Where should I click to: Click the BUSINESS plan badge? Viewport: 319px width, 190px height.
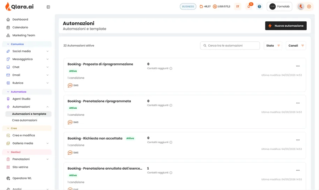(188, 7)
